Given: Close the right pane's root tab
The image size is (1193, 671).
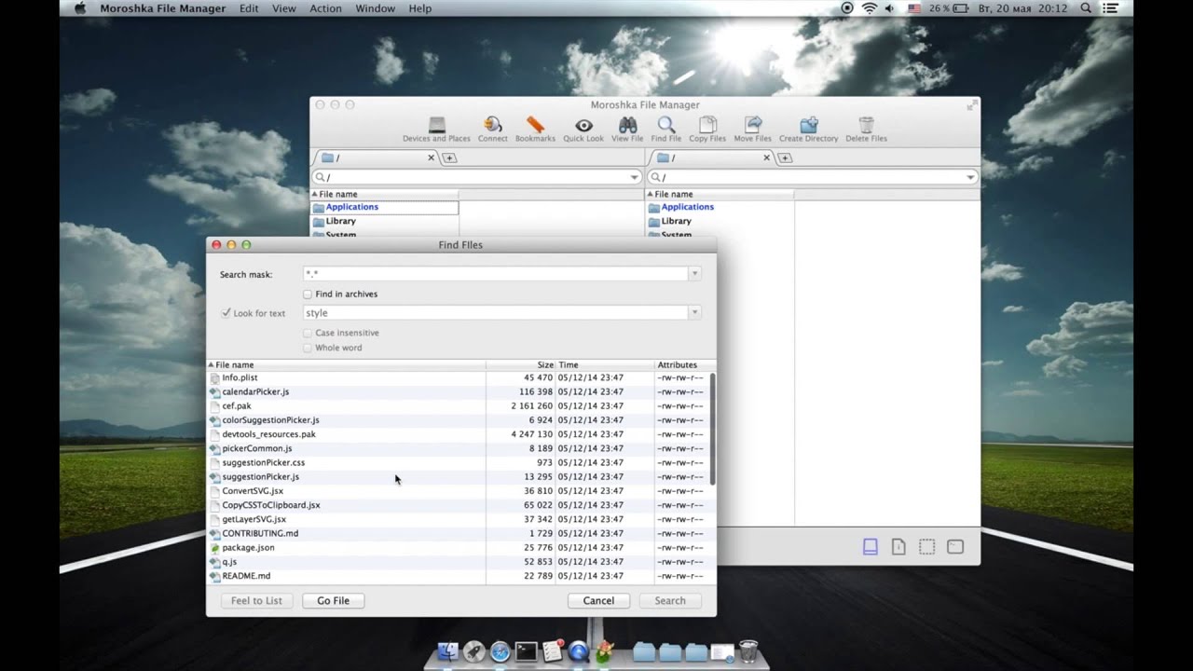Looking at the screenshot, I should coord(766,157).
